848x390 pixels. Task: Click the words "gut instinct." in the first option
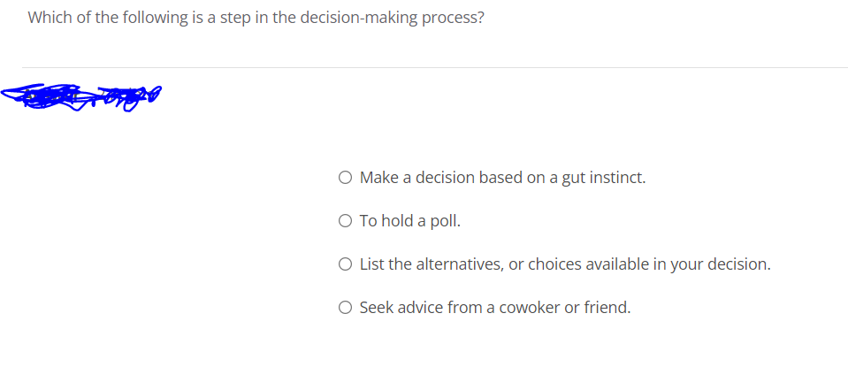pos(604,178)
